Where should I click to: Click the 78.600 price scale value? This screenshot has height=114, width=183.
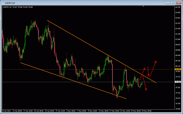[178, 109]
